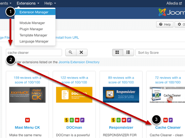
Task: Choose Plugin Manager menu entry
Action: (31, 29)
